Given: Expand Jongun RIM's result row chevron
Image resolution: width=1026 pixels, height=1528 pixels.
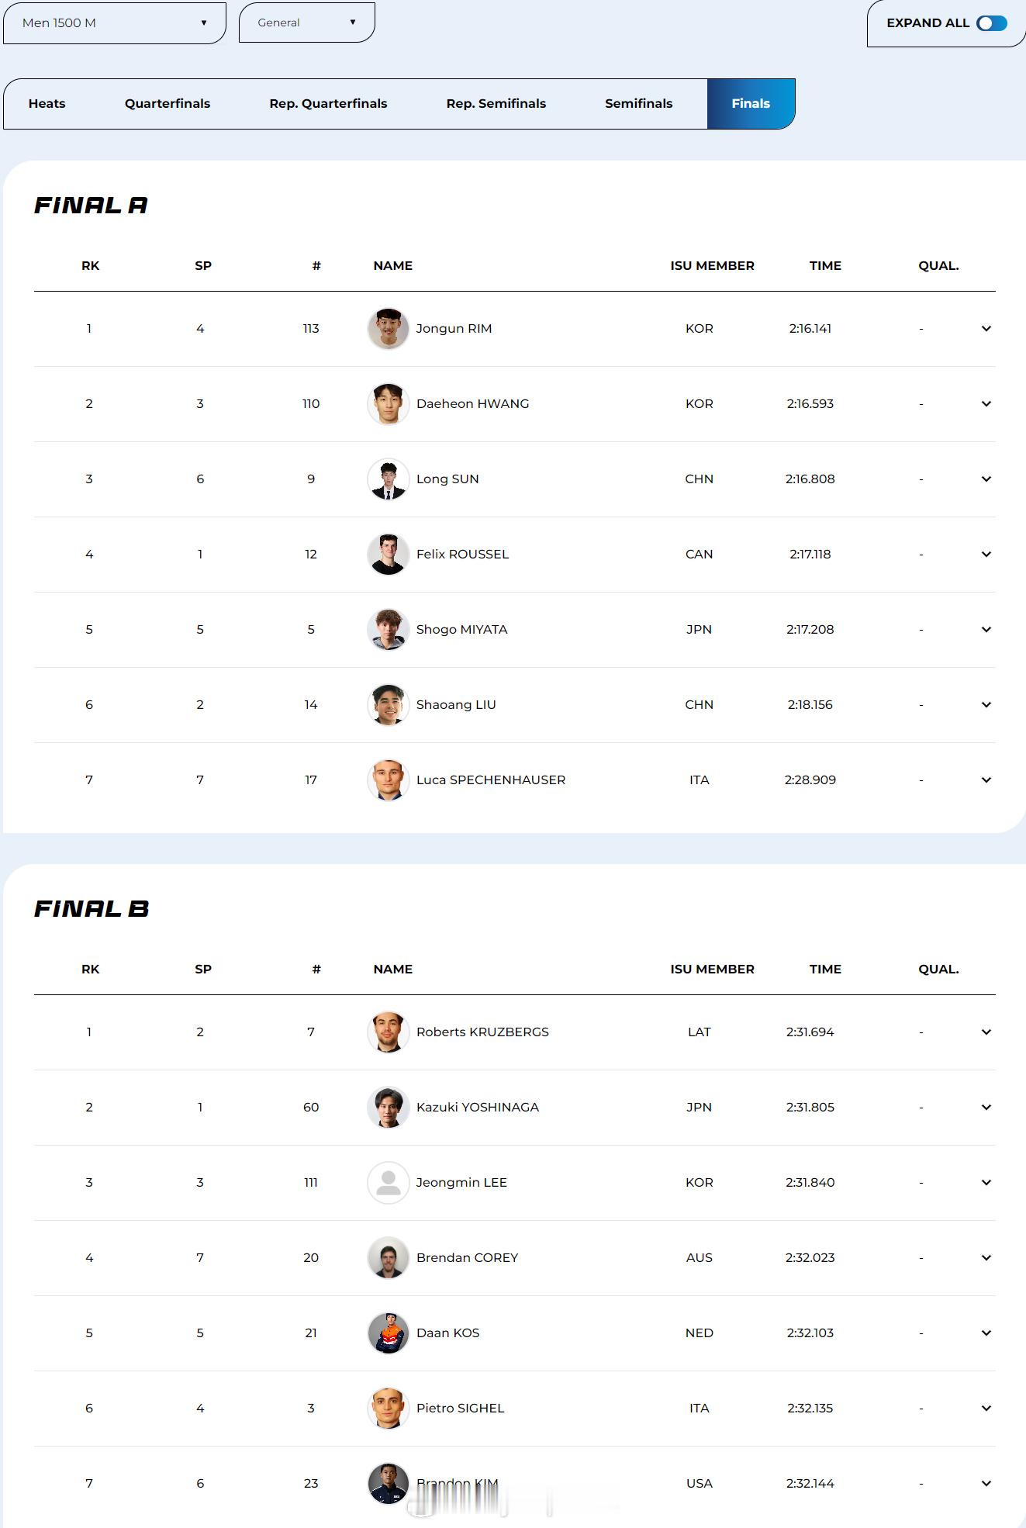Looking at the screenshot, I should coord(986,329).
